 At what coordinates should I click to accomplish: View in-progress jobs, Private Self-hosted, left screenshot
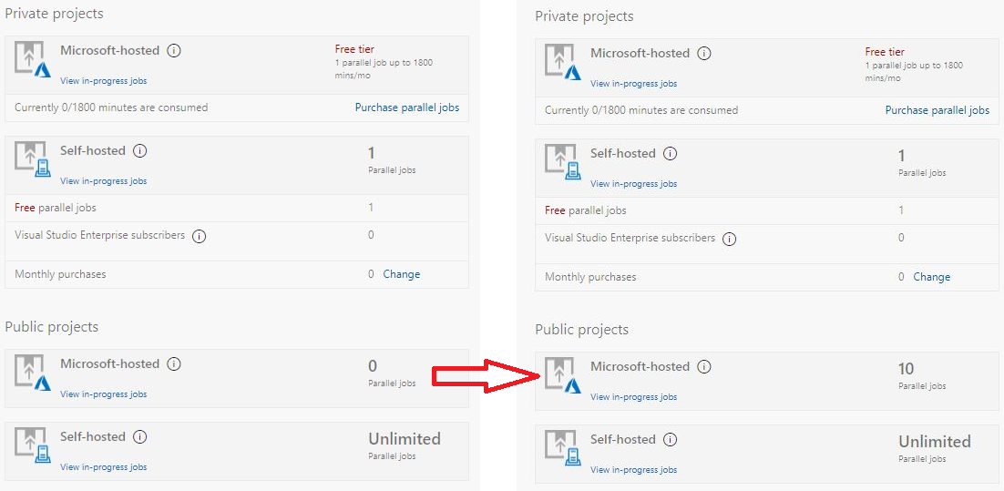tap(103, 181)
